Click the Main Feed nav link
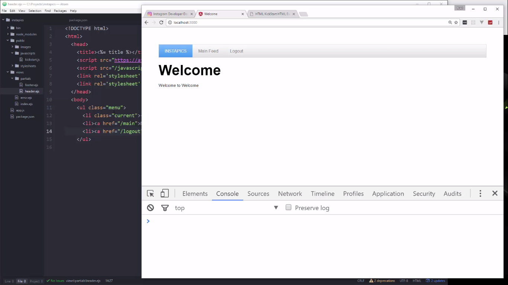 (x=208, y=51)
